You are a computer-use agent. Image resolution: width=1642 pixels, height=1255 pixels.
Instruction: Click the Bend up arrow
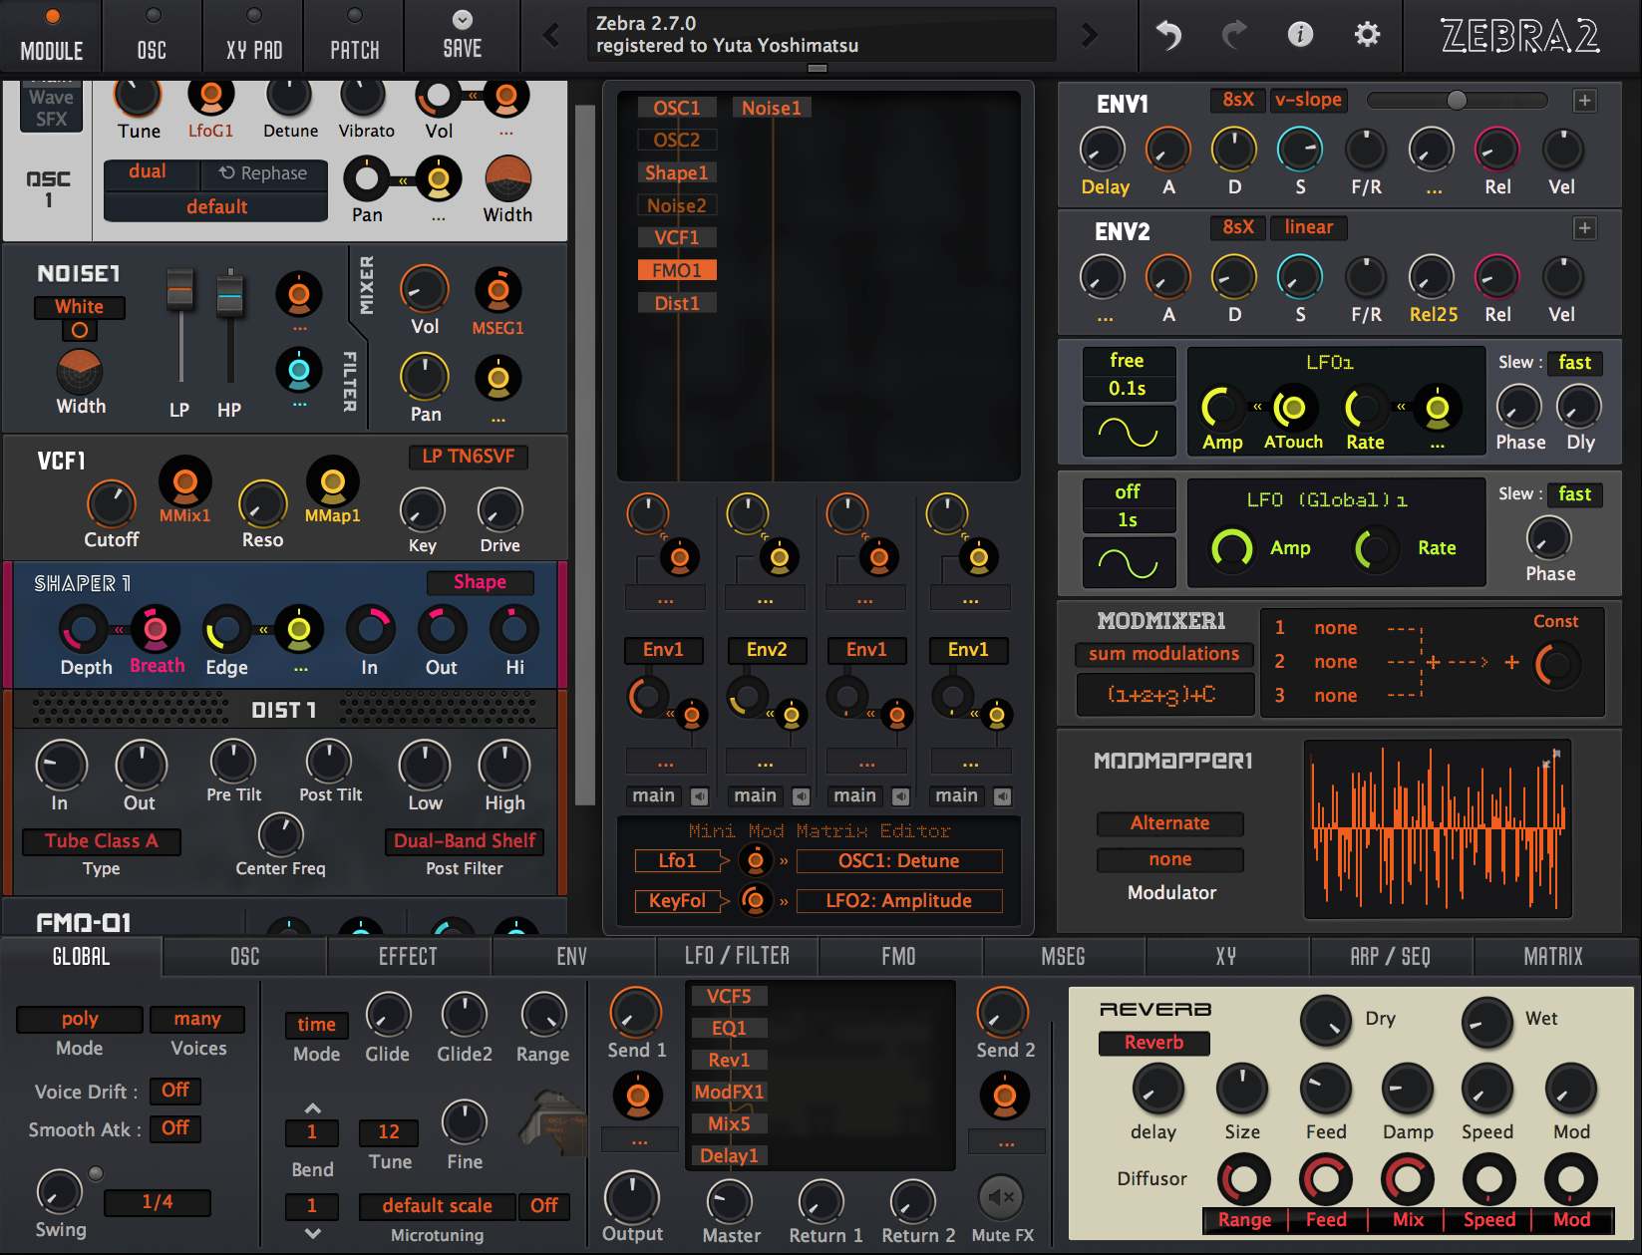tap(312, 1108)
